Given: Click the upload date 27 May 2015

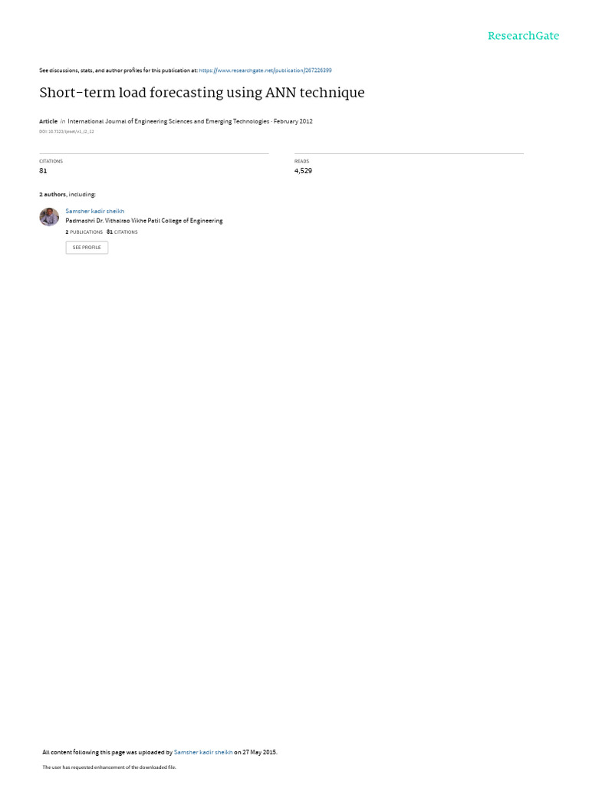Looking at the screenshot, I should (259, 752).
